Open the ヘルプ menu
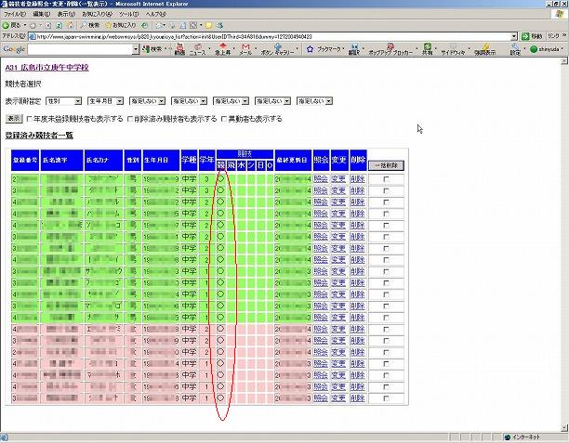This screenshot has height=443, width=569. [x=155, y=14]
